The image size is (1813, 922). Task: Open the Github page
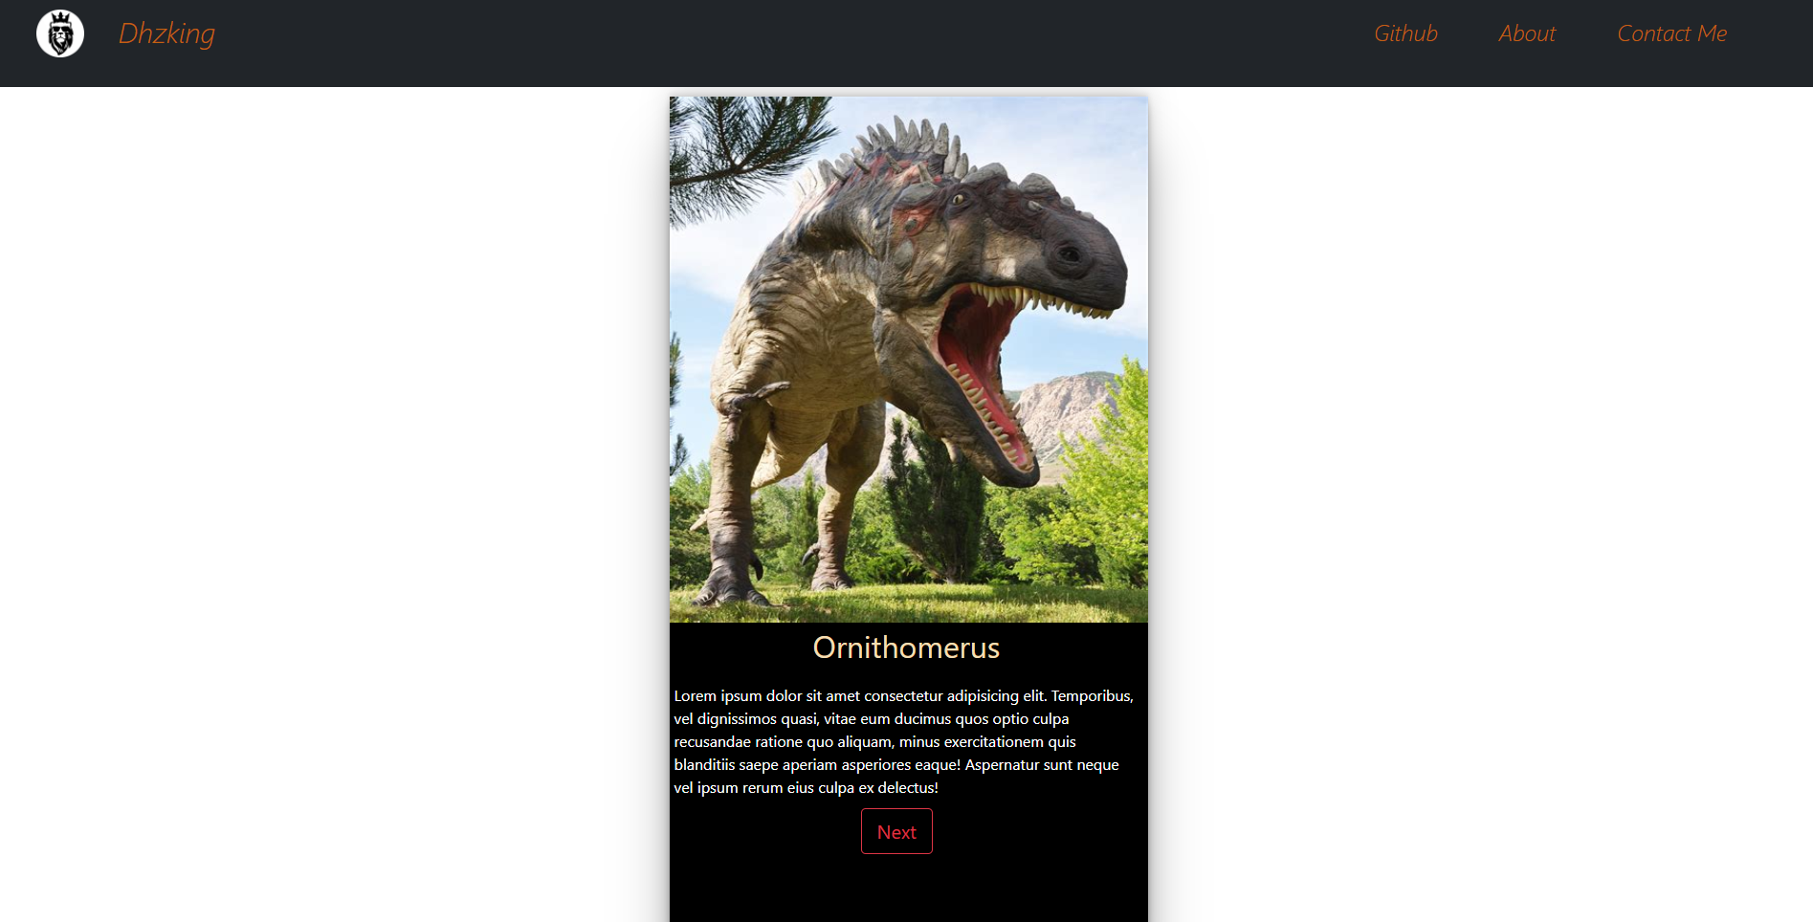pyautogui.click(x=1405, y=33)
